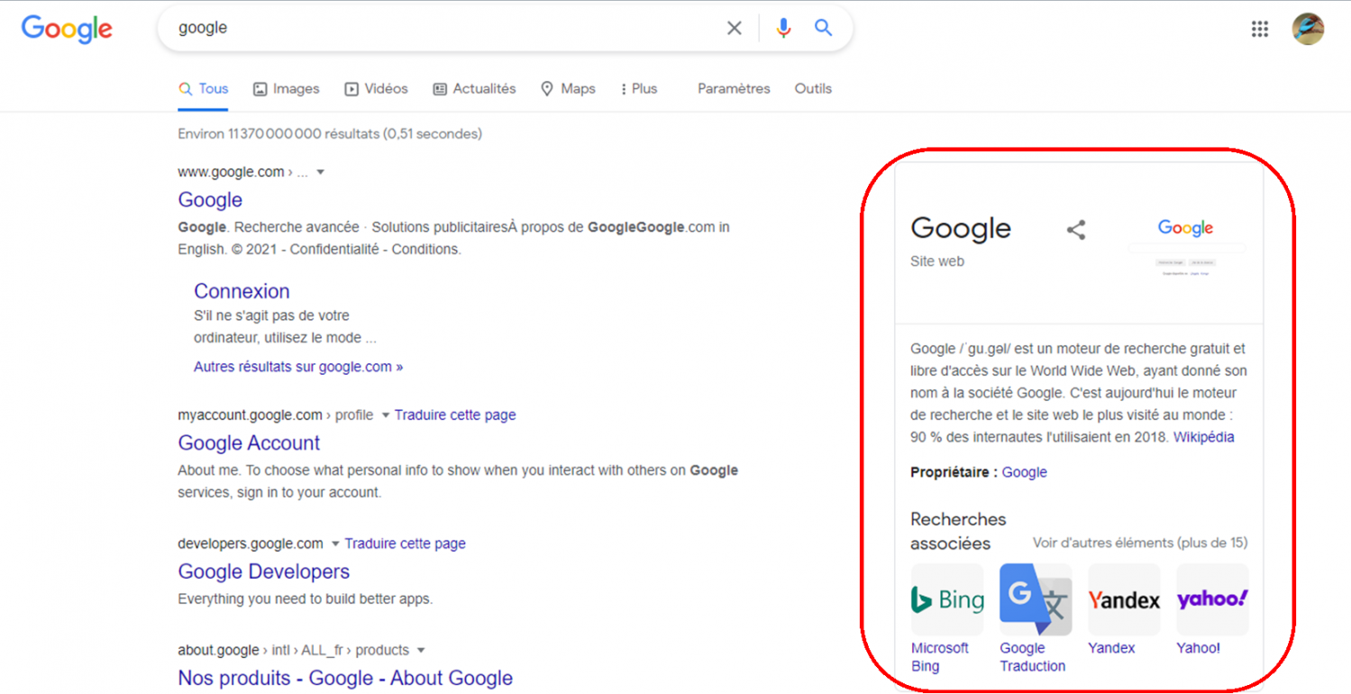
Task: Switch to the Actualités tab
Action: (474, 88)
